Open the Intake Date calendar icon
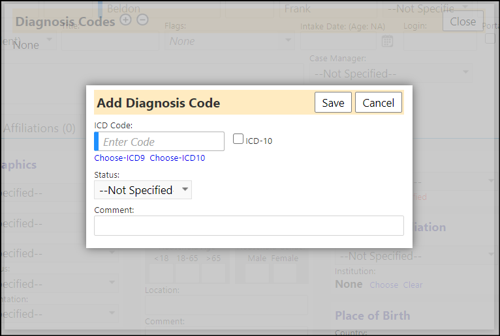The height and width of the screenshot is (336, 500). 387,41
